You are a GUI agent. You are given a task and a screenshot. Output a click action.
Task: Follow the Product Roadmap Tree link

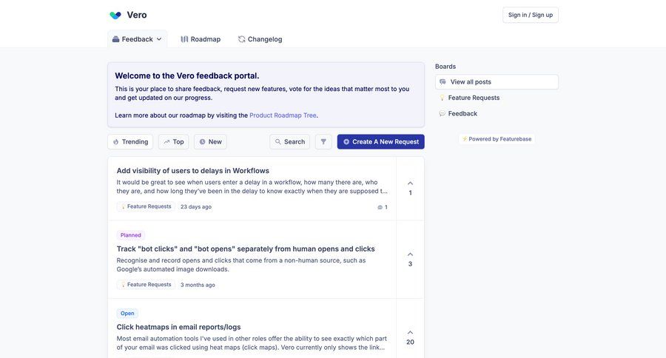283,115
